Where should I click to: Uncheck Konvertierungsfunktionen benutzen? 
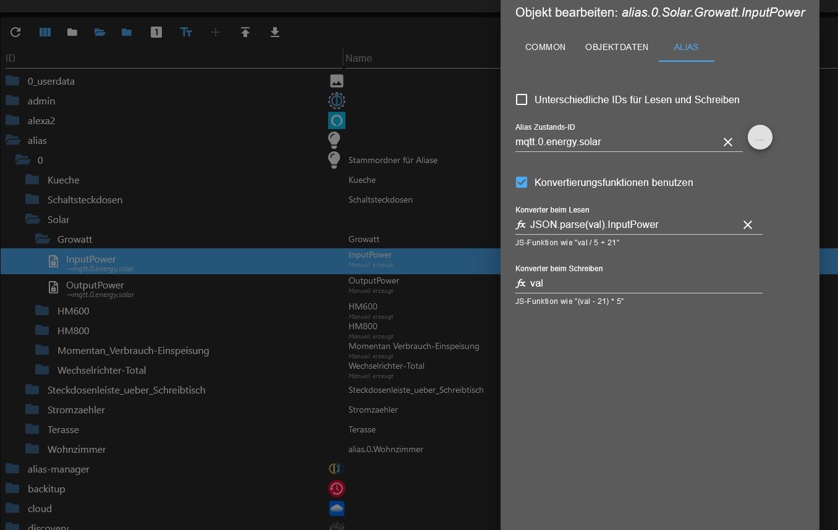pos(522,182)
